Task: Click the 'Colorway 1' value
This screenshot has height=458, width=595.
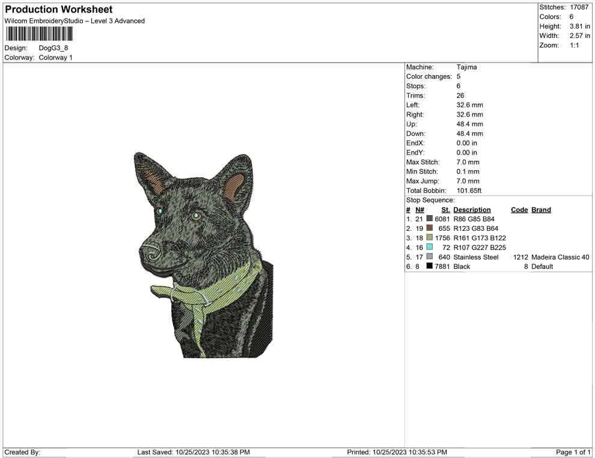Action: [55, 57]
